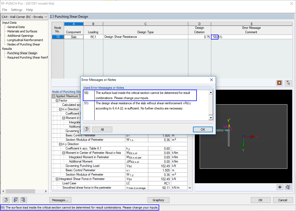This screenshot has height=211, width=296.
Task: Select Punching Shear Design in navigator
Action: coord(22,53)
